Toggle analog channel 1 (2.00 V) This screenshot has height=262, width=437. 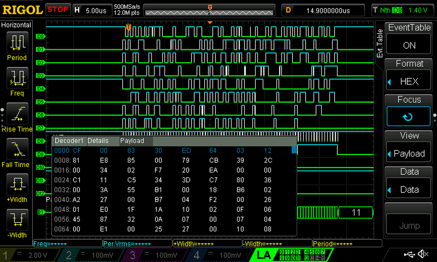pyautogui.click(x=29, y=255)
